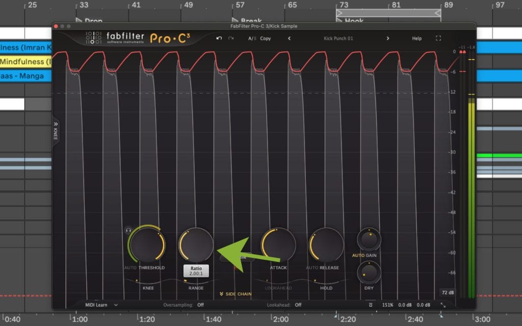The height and width of the screenshot is (326, 522).
Task: Open the Kick Punch 01 preset menu
Action: tap(338, 38)
